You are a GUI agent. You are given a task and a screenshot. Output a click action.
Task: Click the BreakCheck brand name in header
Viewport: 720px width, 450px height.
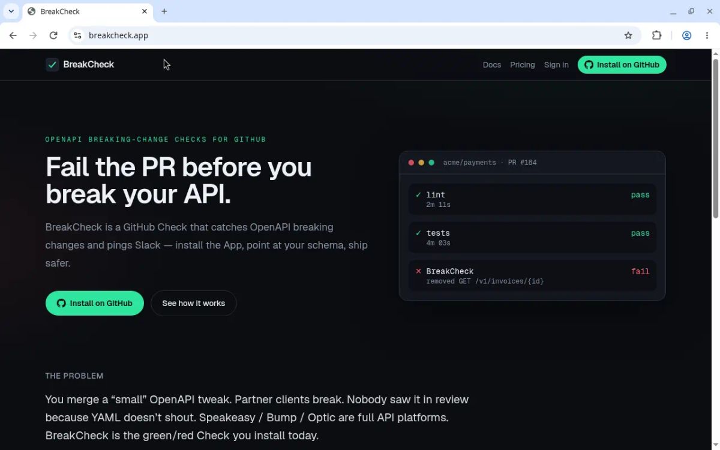click(x=89, y=65)
